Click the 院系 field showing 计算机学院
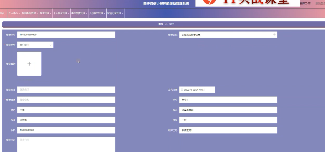This screenshot has width=325, height=152. pos(228,110)
